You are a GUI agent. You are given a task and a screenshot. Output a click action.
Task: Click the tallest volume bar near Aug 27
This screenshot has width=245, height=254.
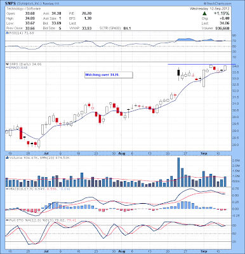point(178,172)
